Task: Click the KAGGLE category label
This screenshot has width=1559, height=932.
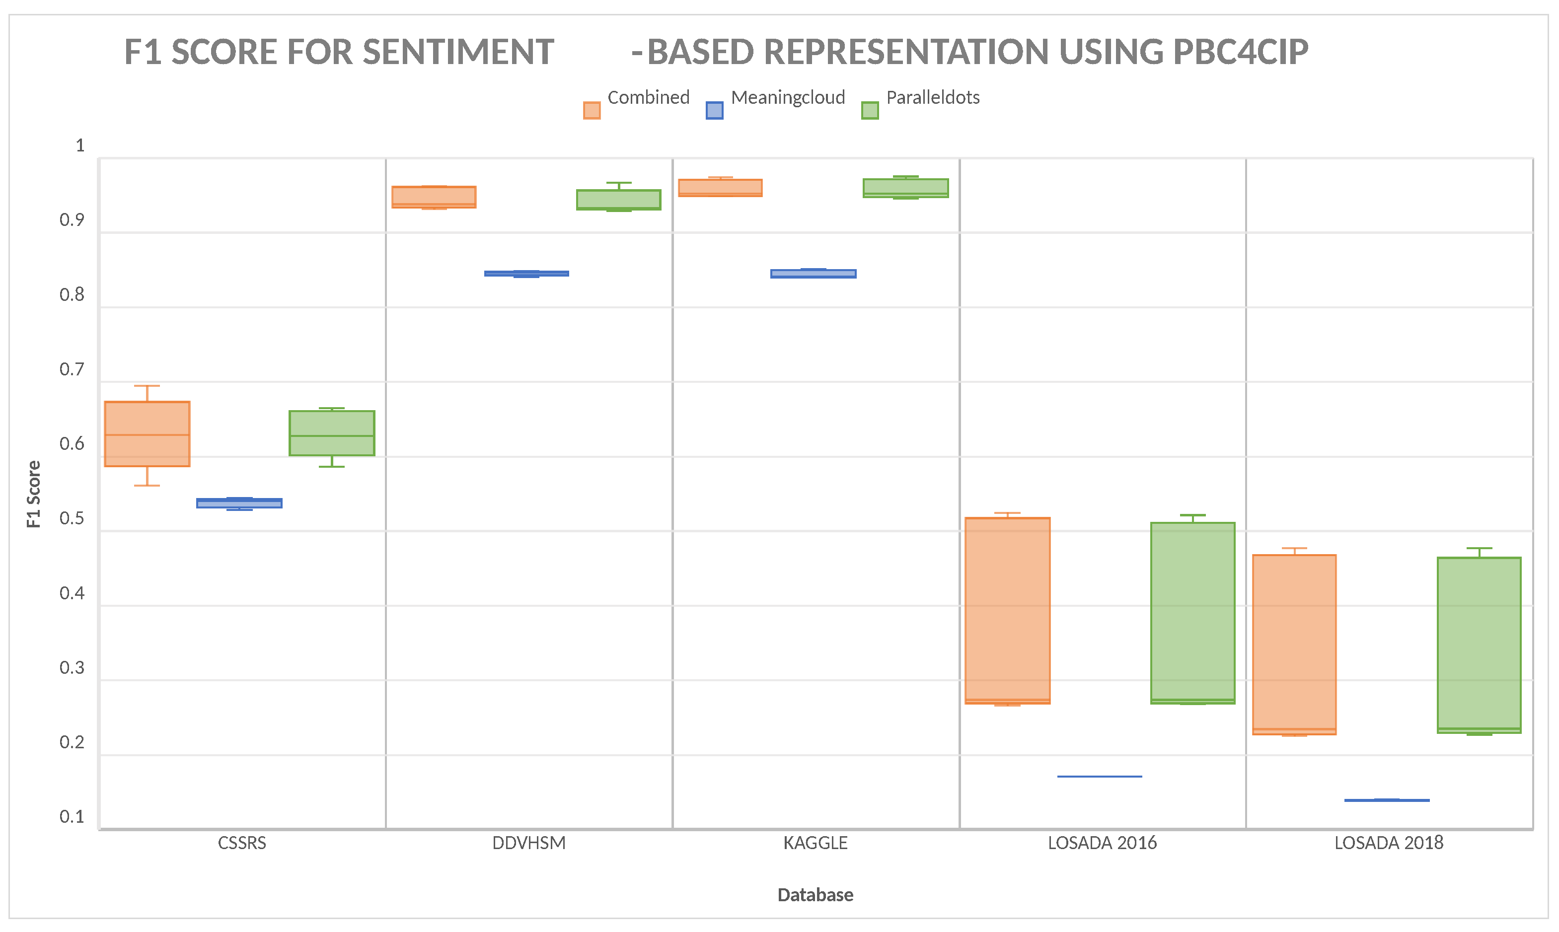Action: click(815, 843)
